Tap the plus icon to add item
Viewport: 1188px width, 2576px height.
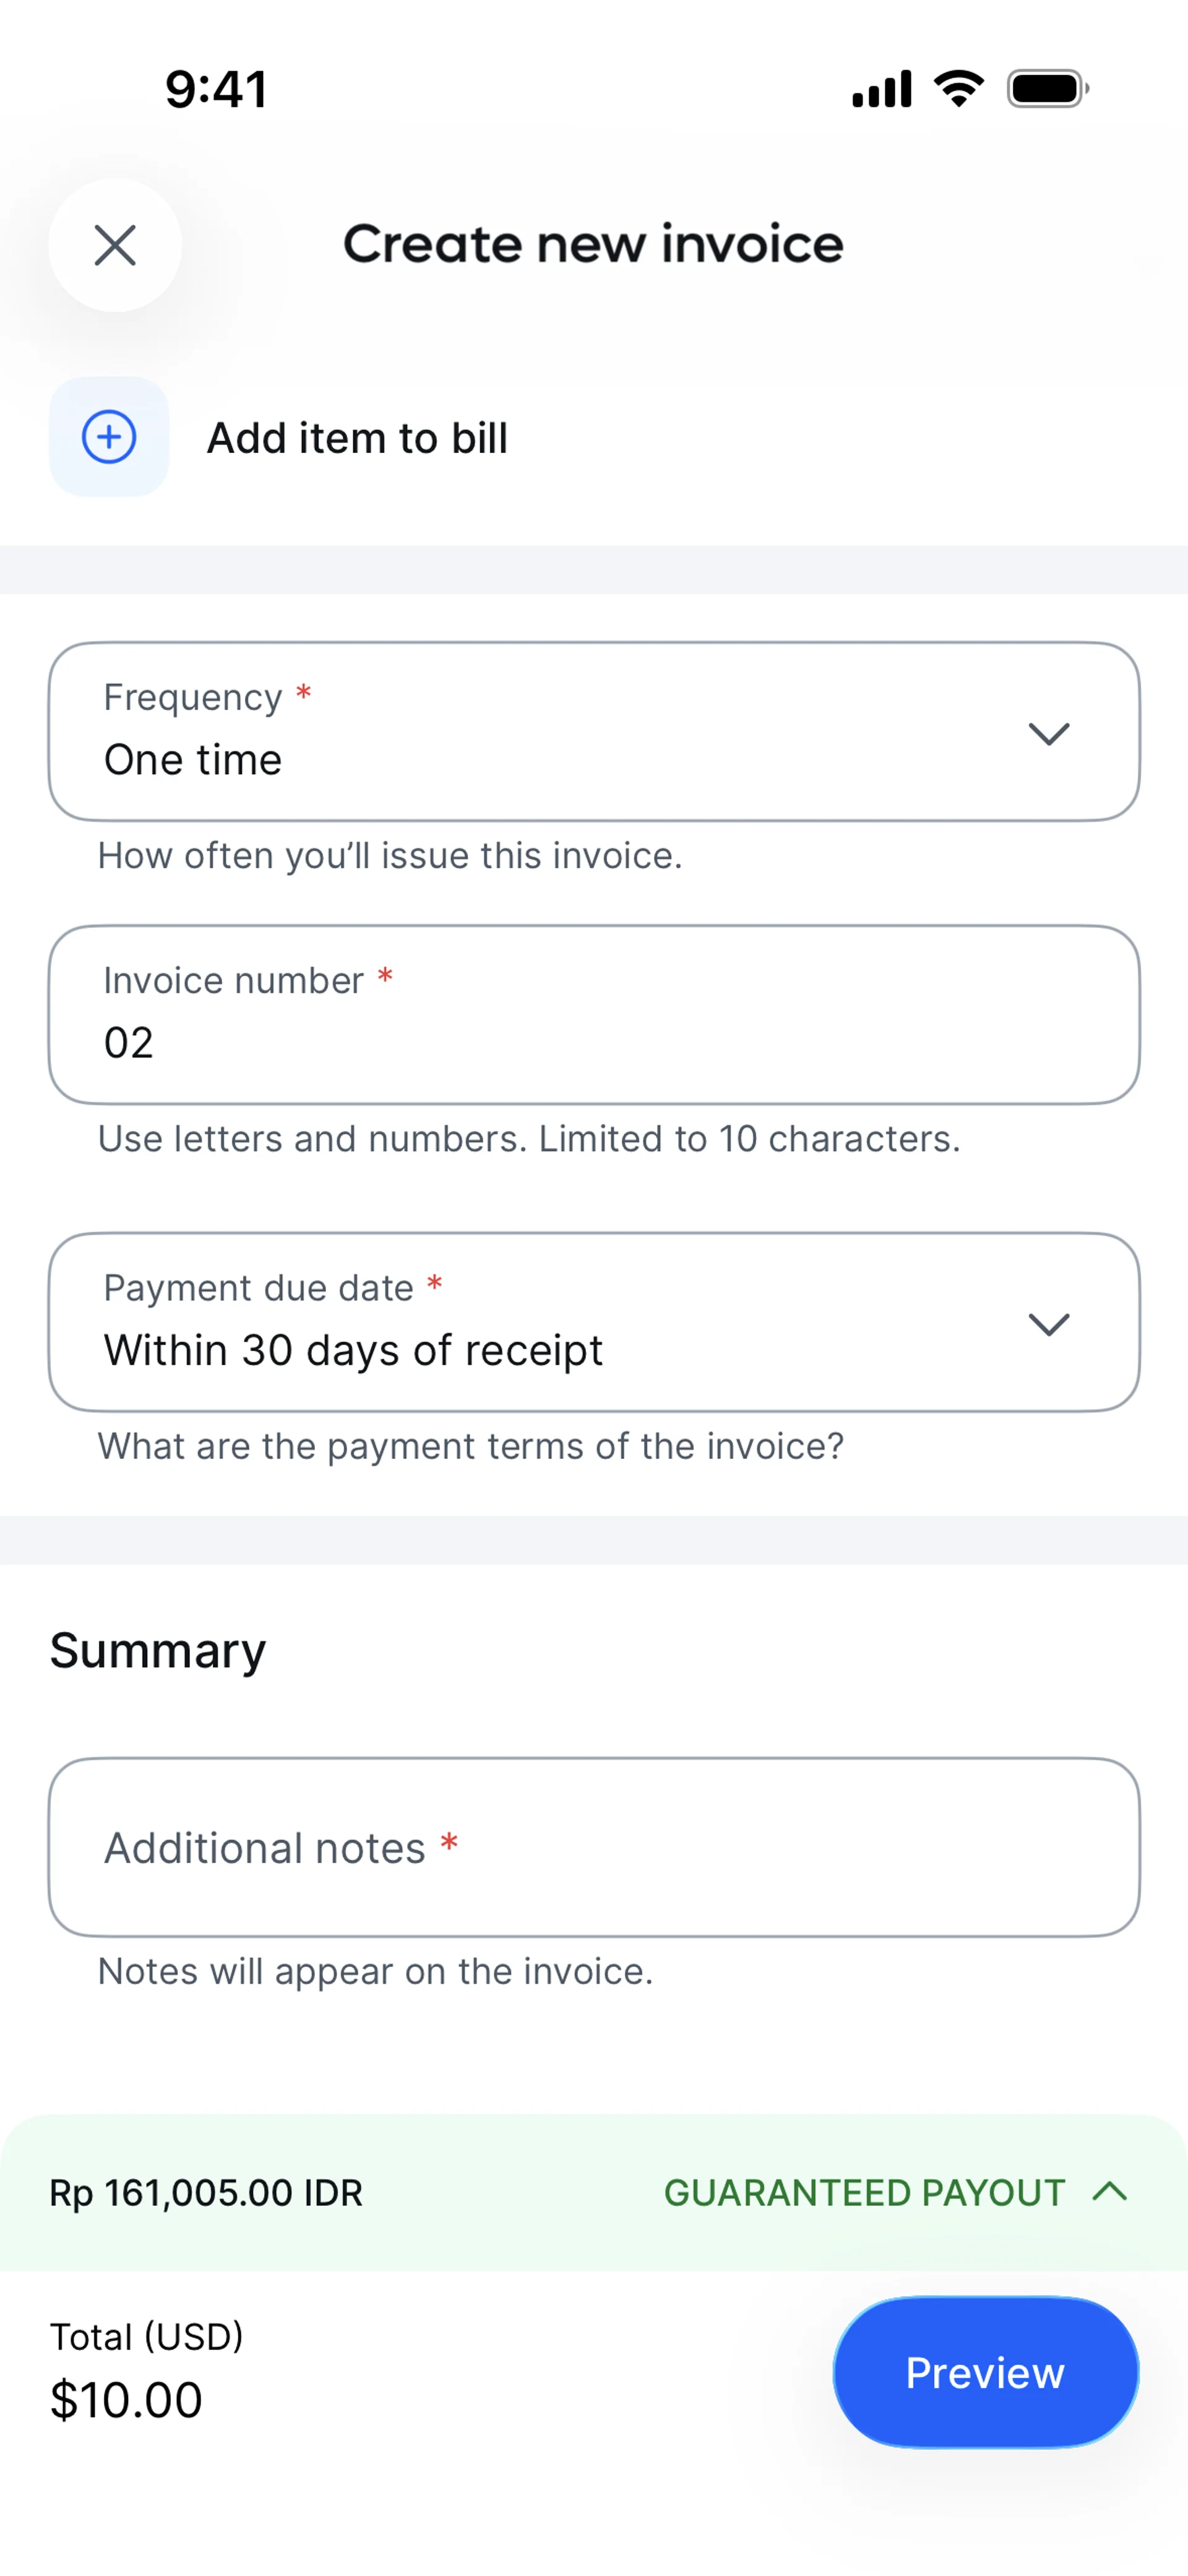pyautogui.click(x=109, y=437)
